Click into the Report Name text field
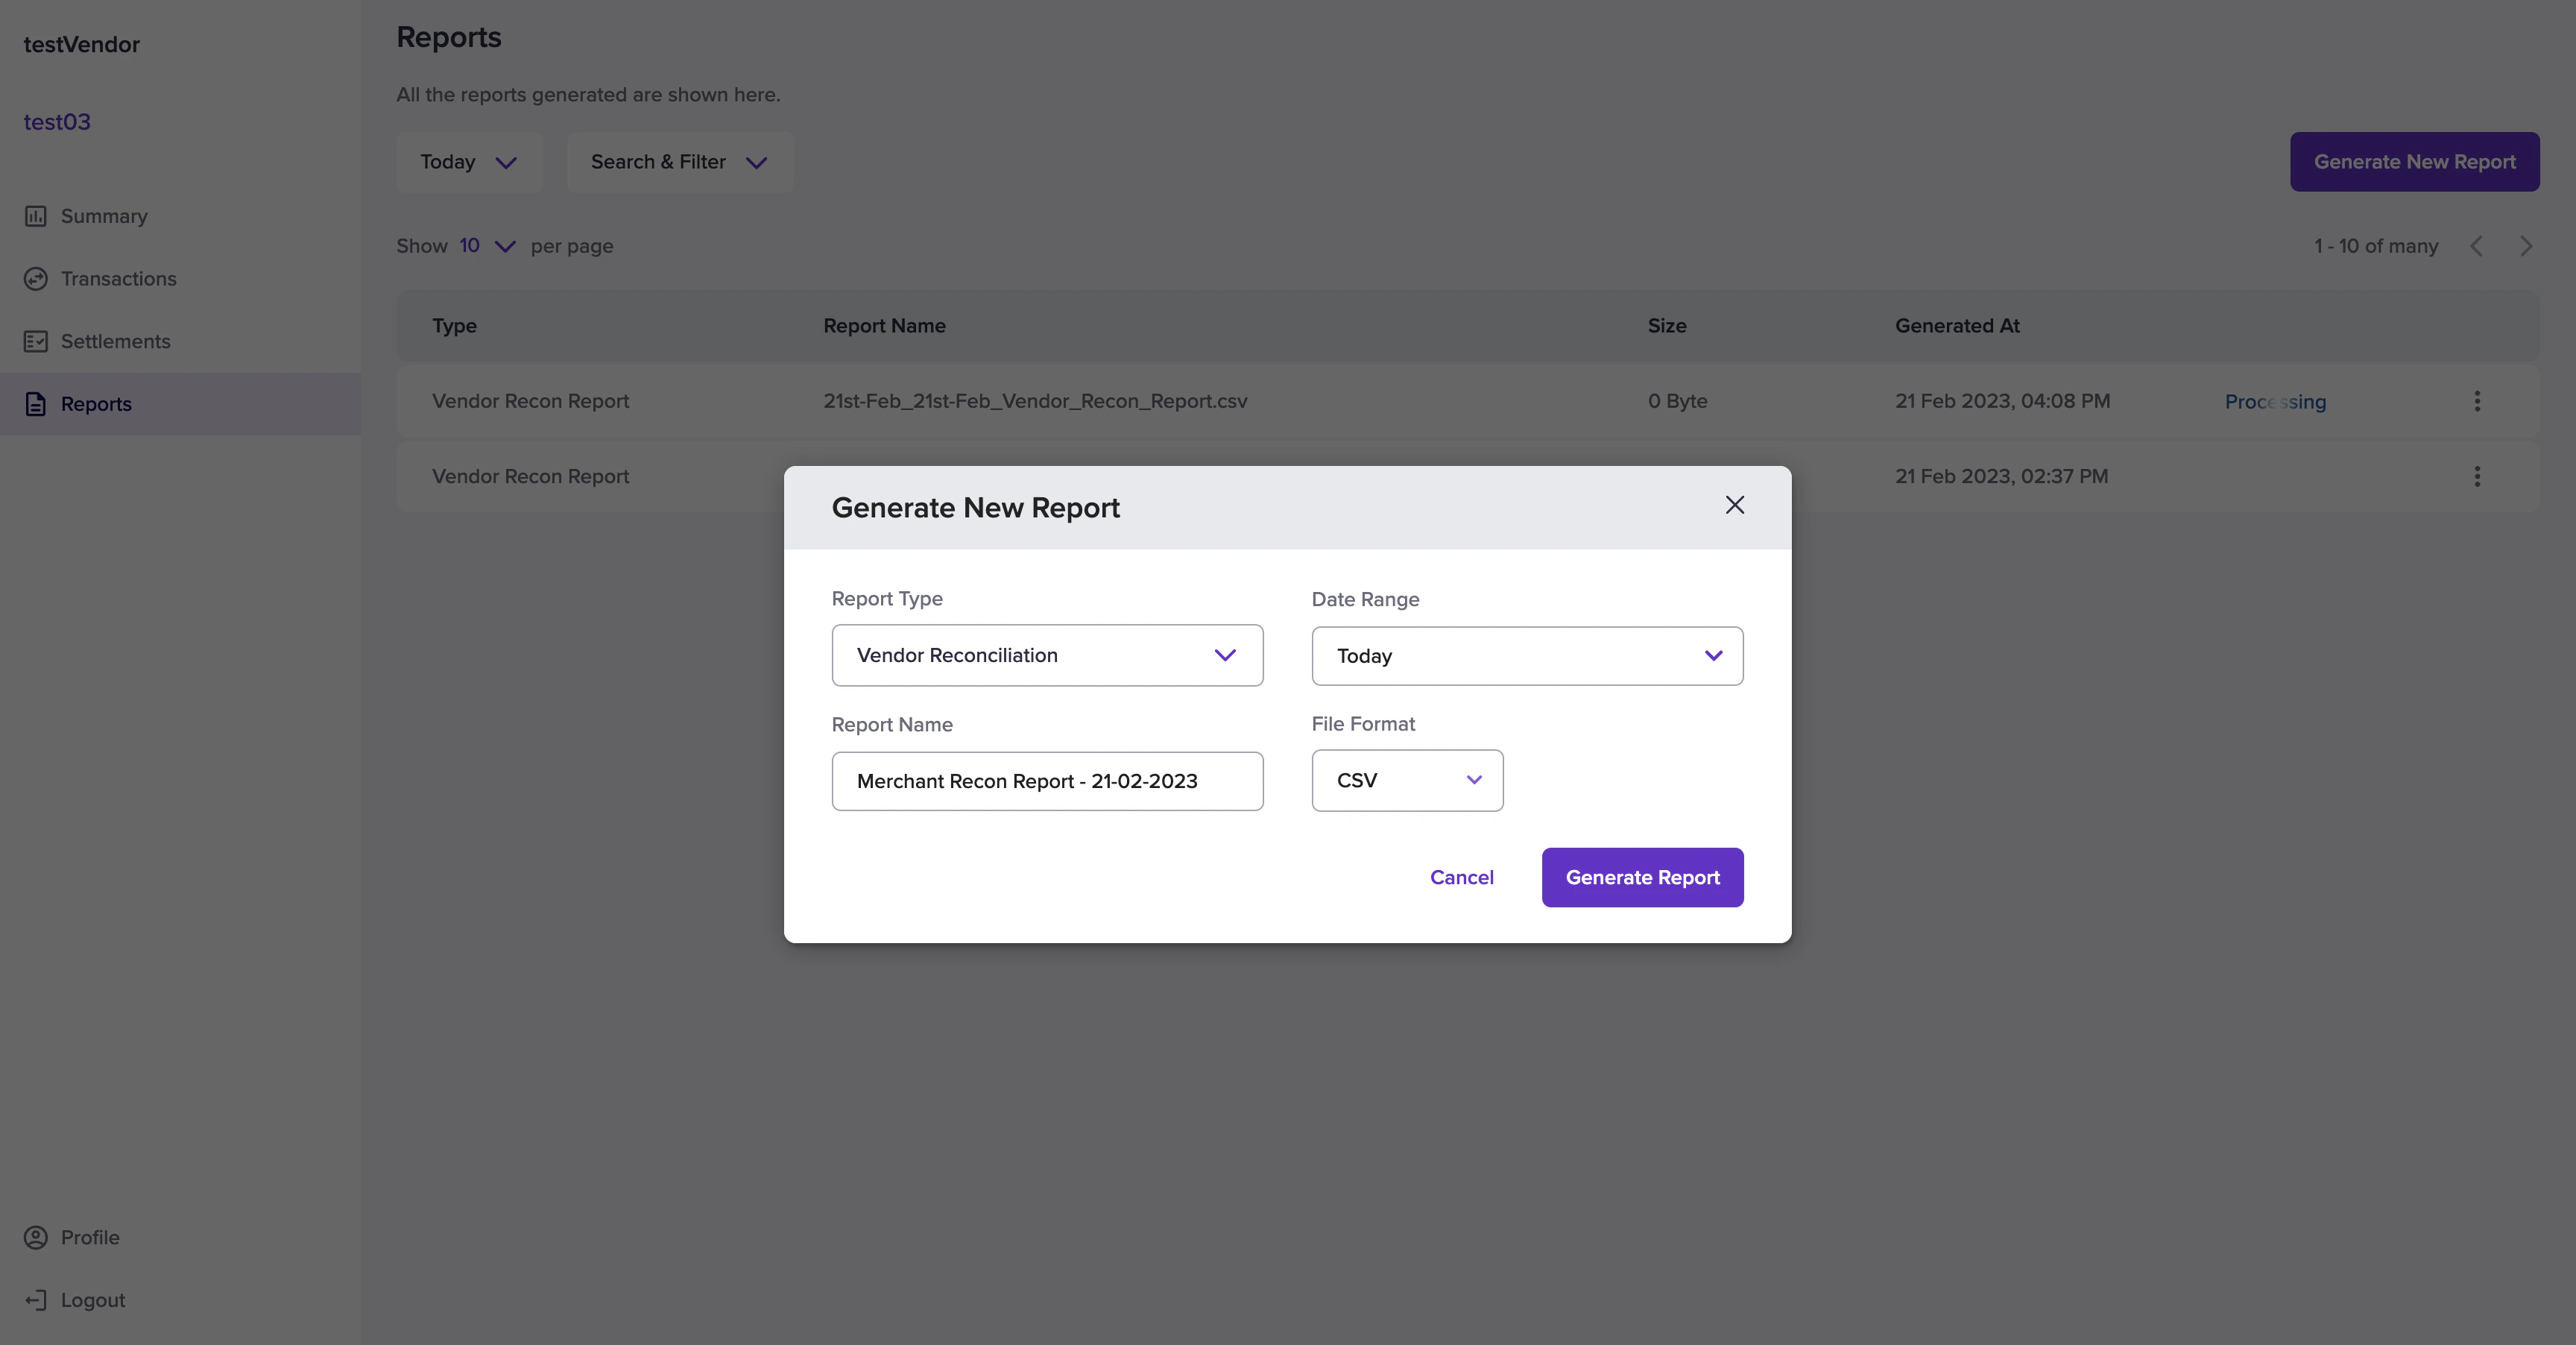 tap(1047, 781)
